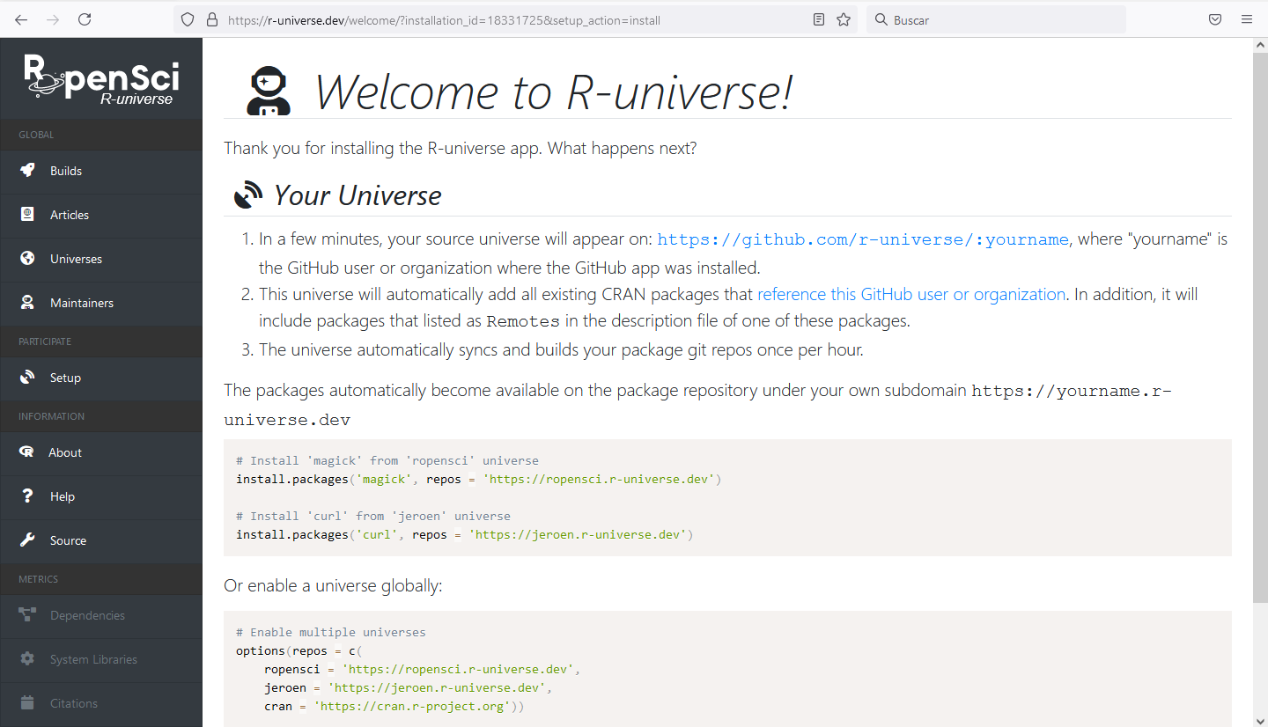Open the Maintainers page

[79, 303]
